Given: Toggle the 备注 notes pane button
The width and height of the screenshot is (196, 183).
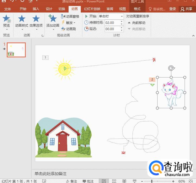Looking at the screenshot, I should [x=72, y=181].
